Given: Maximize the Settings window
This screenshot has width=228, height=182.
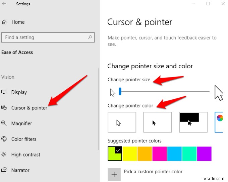Looking at the screenshot, I should click(208, 4).
